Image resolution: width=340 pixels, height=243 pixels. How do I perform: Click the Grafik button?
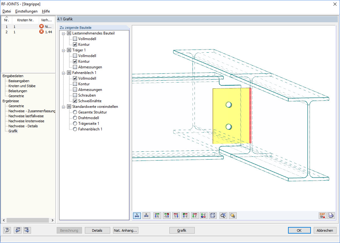pyautogui.click(x=182, y=230)
